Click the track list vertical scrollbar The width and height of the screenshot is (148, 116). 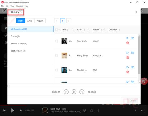click(139, 55)
